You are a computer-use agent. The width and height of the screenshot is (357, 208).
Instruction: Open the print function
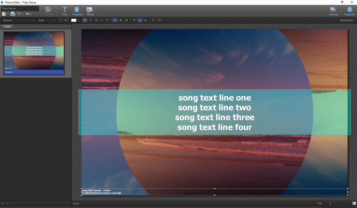pyautogui.click(x=12, y=14)
